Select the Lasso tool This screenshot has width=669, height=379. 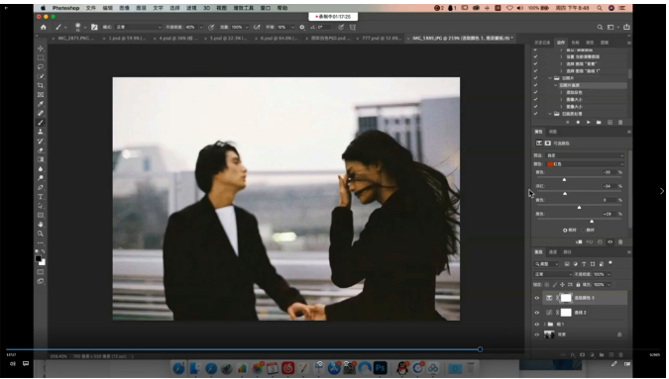point(41,67)
